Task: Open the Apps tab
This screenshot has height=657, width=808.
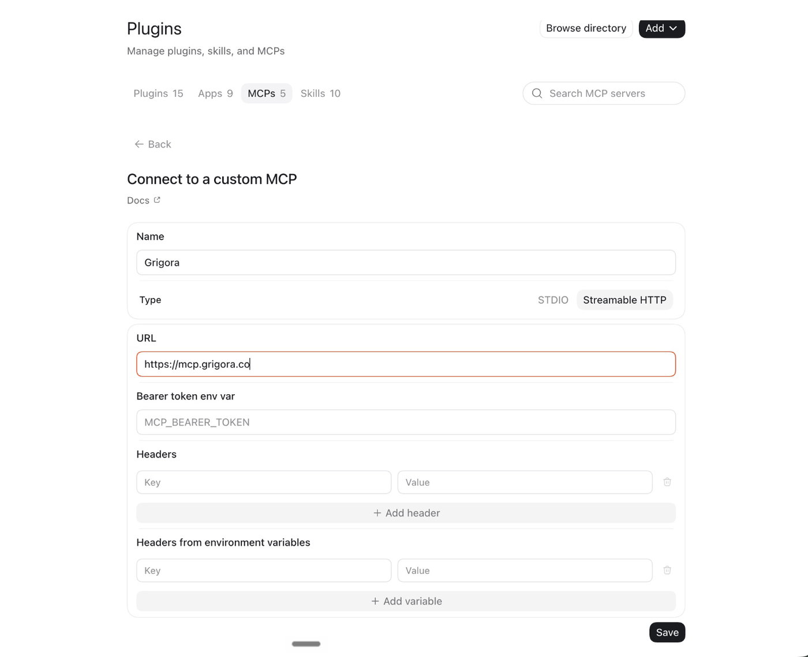Action: coord(215,93)
